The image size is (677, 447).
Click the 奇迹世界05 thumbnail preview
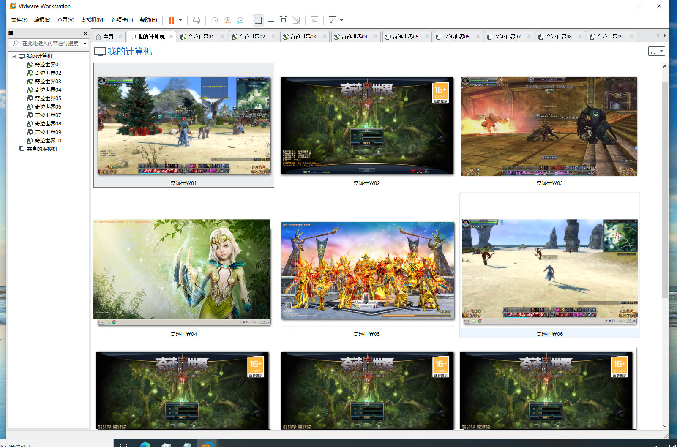click(368, 270)
